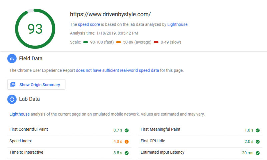The image size is (267, 160).
Task: Click green check icon beside First Meaningful Paint
Action: click(258, 130)
